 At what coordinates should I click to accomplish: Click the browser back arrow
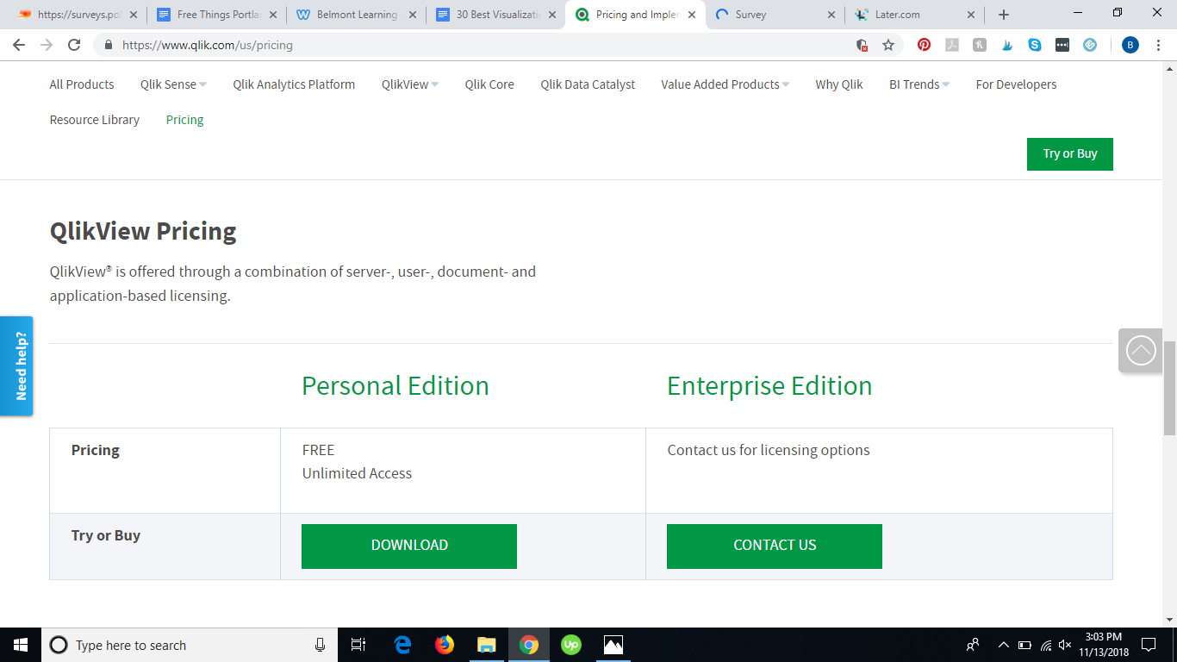tap(19, 44)
